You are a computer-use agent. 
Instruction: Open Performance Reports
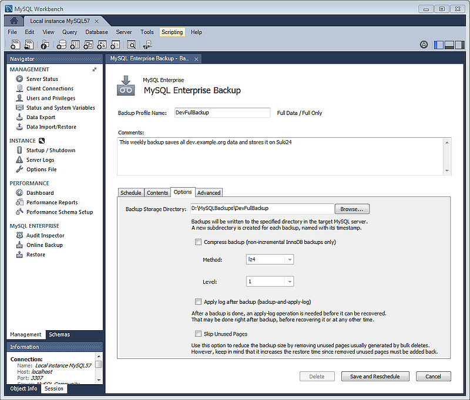[52, 202]
